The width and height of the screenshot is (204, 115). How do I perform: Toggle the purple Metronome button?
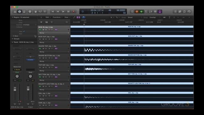(x=160, y=11)
